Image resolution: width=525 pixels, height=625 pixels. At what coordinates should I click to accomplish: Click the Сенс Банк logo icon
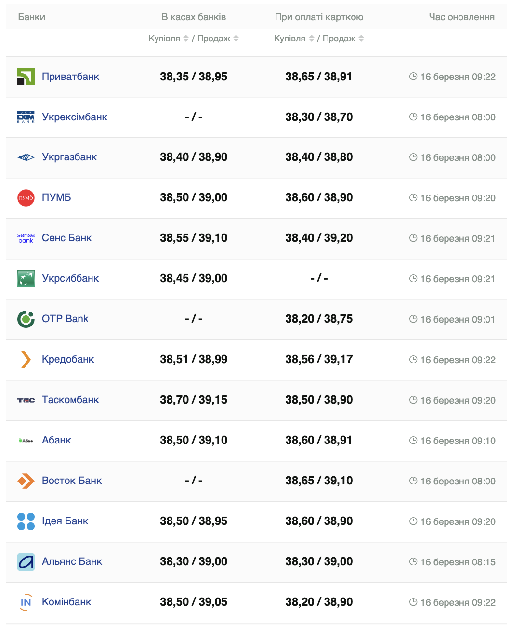coord(26,238)
